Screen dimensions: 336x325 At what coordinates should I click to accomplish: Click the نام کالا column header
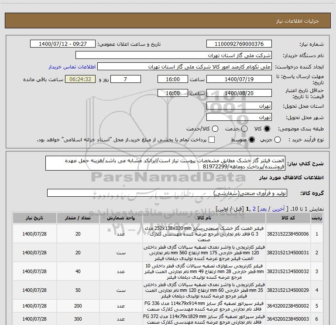(x=204, y=218)
